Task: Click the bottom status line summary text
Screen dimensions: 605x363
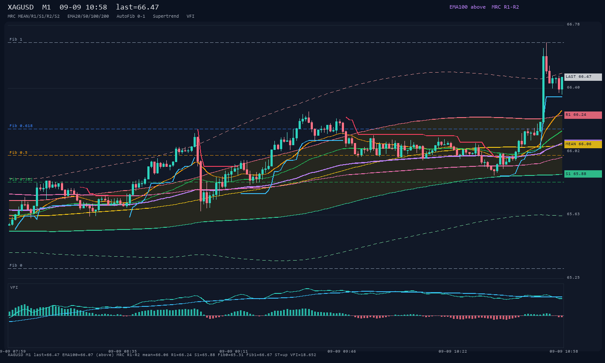Action: [x=162, y=355]
